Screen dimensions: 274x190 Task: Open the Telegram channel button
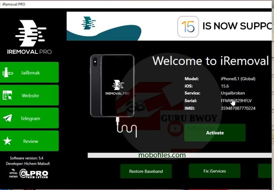pos(29,118)
